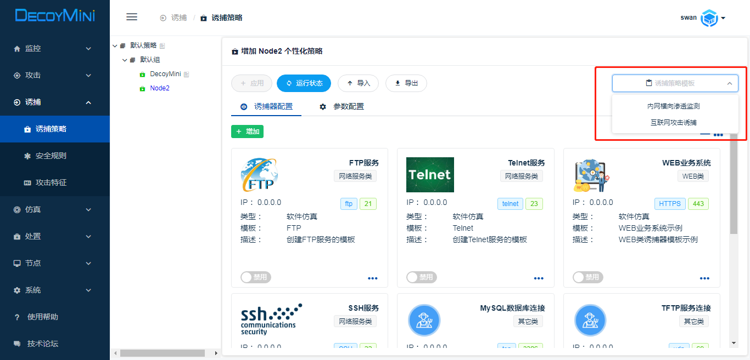The height and width of the screenshot is (360, 750).
Task: Click the 运行状态 button
Action: click(304, 83)
